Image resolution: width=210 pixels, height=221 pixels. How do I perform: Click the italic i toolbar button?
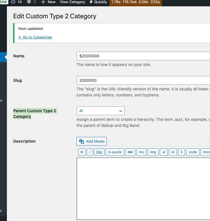point(90,152)
